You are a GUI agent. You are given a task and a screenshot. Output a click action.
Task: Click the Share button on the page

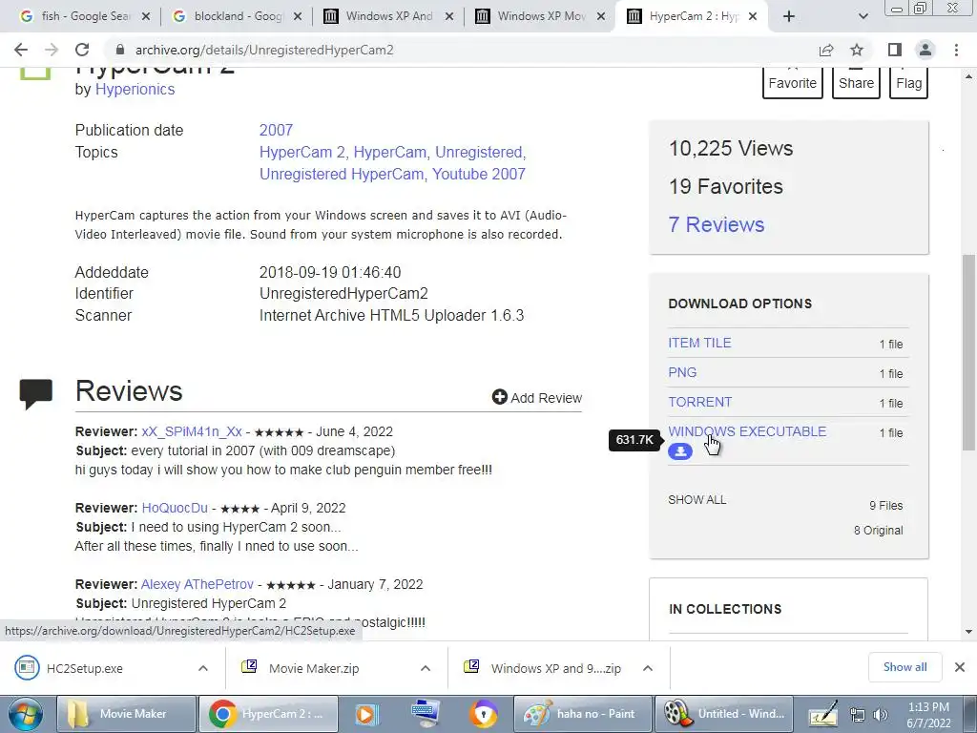click(x=856, y=83)
